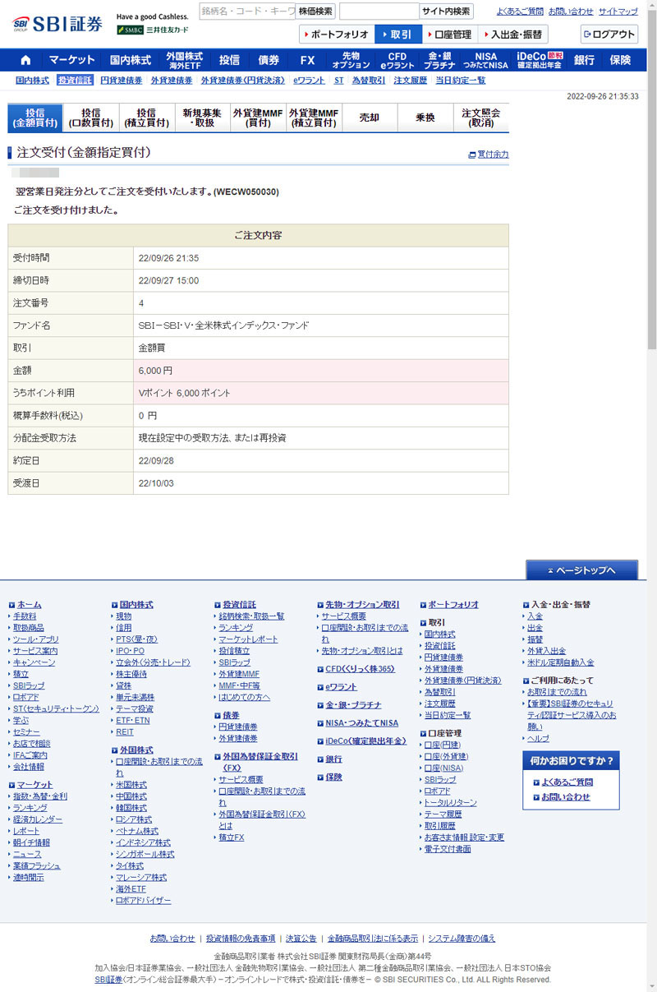
Task: Click the よくあるご質問 link in help box
Action: click(567, 782)
